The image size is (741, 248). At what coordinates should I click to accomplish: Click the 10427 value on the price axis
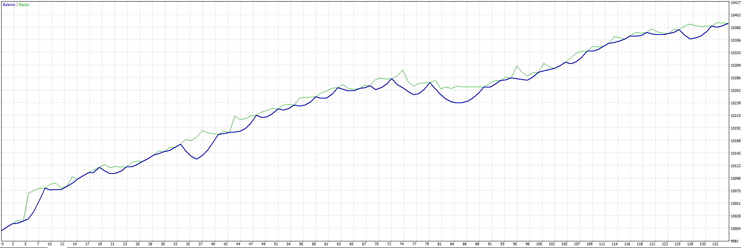click(735, 2)
